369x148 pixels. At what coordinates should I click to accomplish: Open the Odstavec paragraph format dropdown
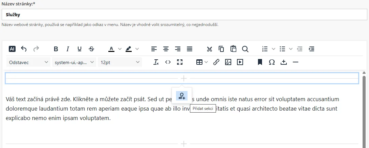click(x=28, y=62)
